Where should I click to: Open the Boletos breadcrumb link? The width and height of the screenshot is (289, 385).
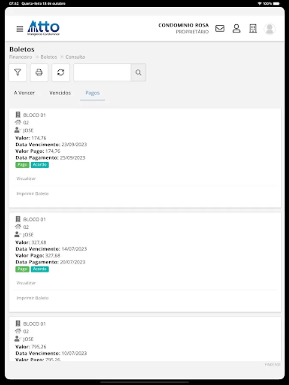[x=48, y=56]
